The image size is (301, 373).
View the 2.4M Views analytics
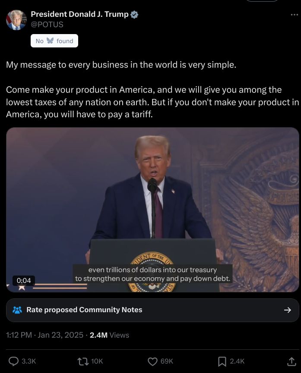coord(109,335)
